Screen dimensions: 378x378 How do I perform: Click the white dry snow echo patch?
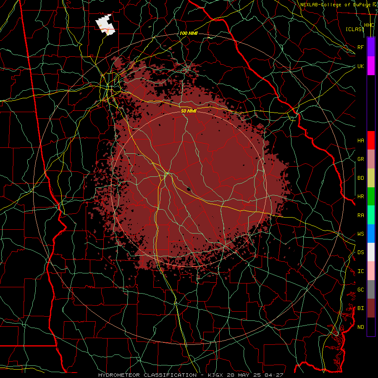[x=105, y=25]
